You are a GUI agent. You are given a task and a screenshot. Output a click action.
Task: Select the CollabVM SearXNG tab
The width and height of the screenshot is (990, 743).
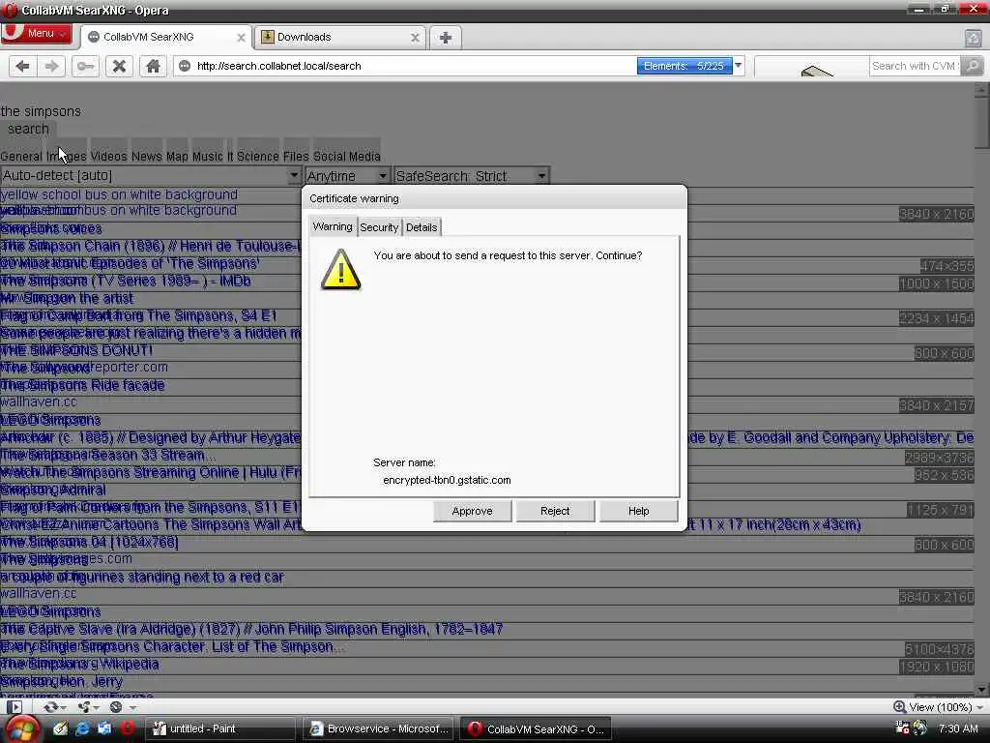coord(166,38)
